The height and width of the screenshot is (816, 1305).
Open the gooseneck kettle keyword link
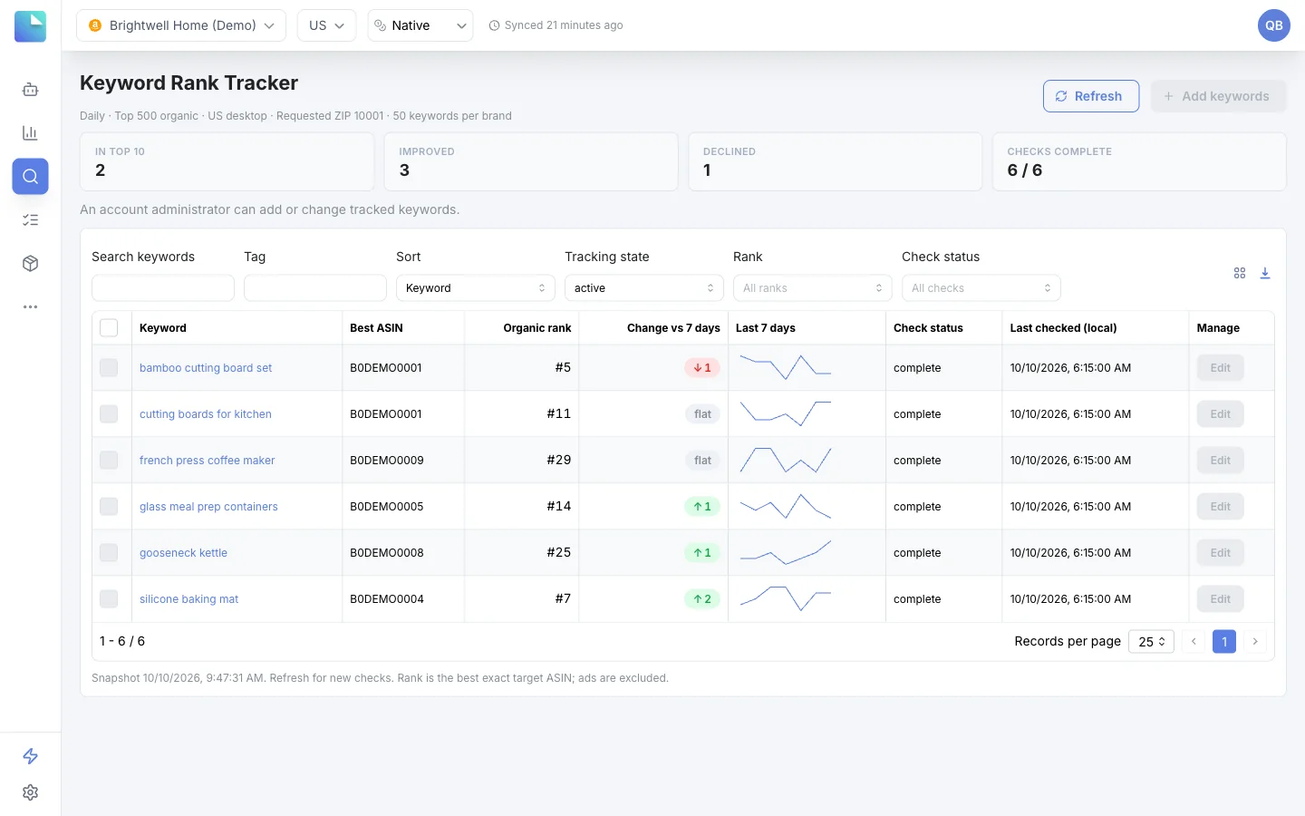(183, 552)
